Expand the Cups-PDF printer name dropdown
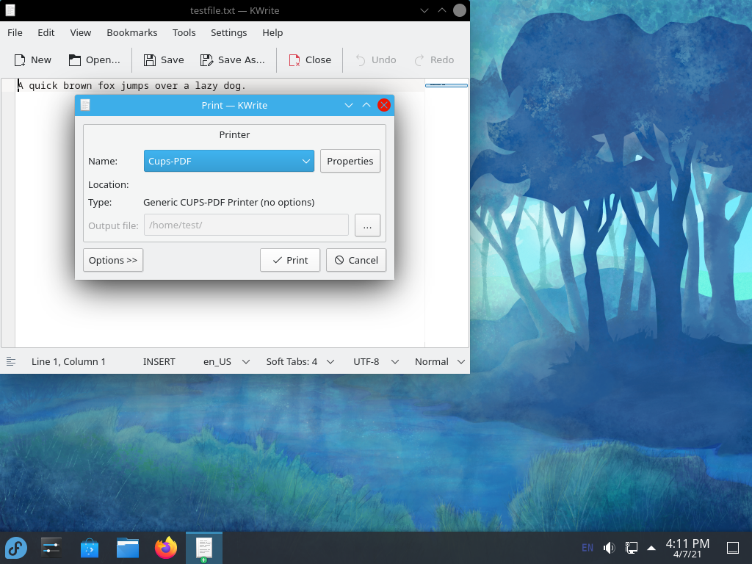The image size is (752, 564). 229,161
